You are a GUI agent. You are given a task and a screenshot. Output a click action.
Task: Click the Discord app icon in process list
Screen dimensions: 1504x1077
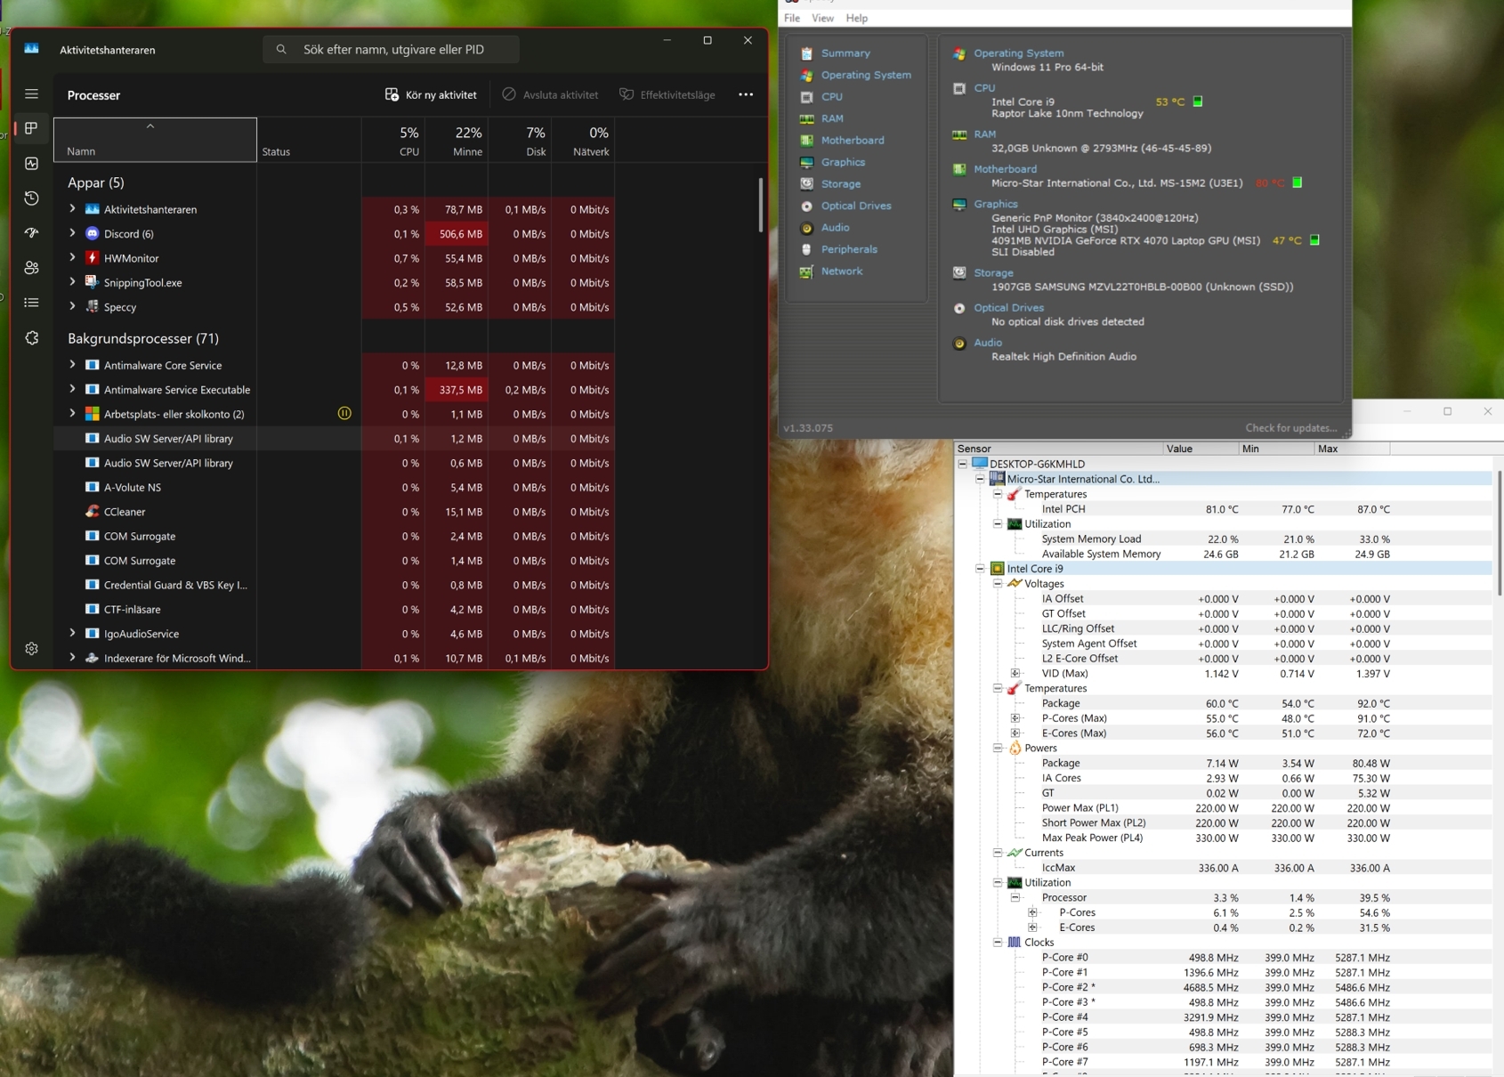92,233
